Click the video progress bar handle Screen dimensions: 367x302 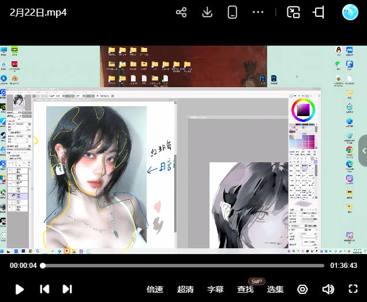pyautogui.click(x=43, y=266)
